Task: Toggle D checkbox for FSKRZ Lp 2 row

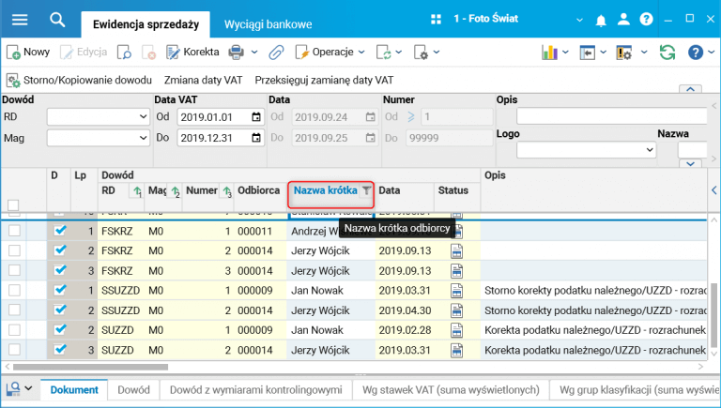Action: 60,250
